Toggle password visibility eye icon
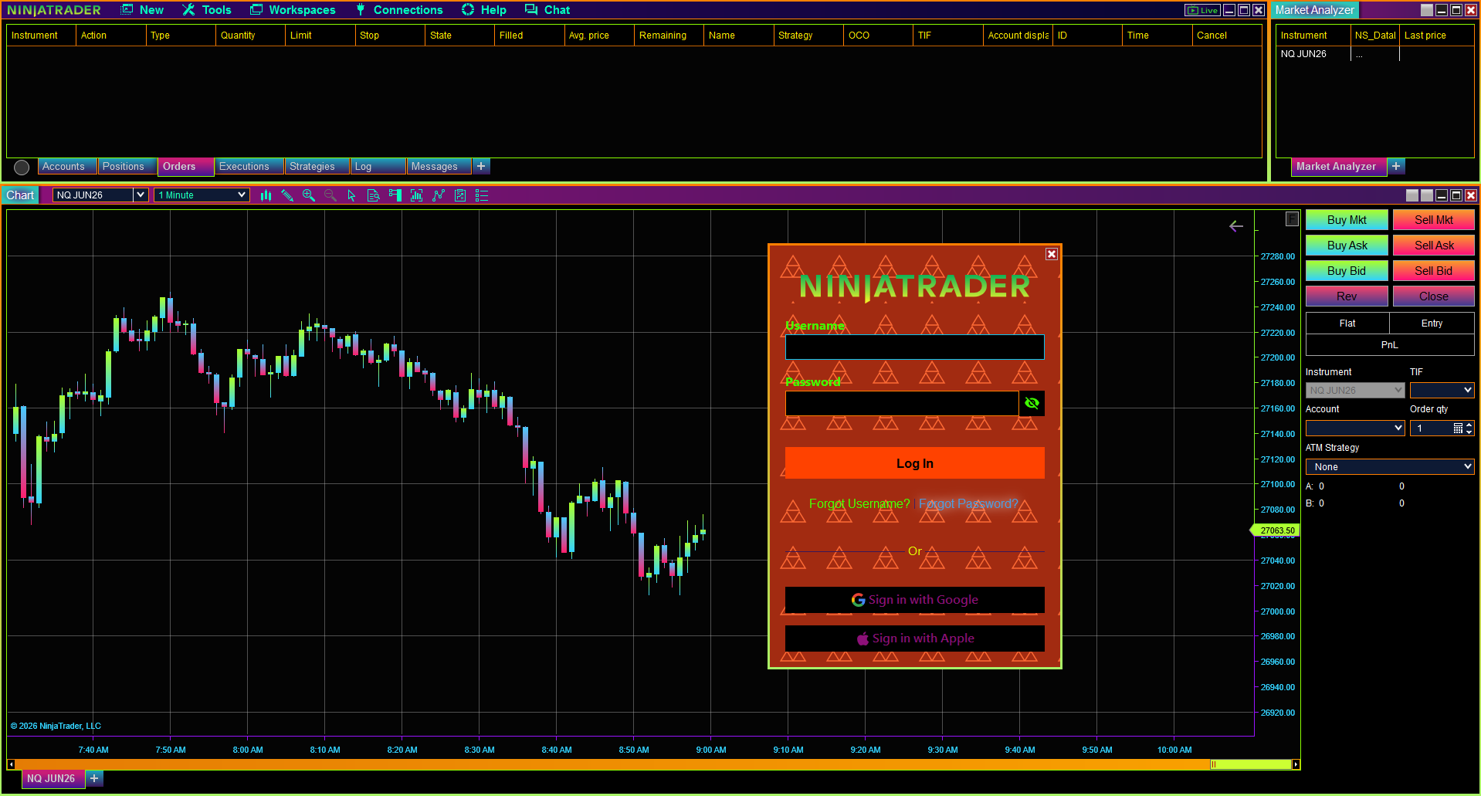1481x796 pixels. click(x=1032, y=403)
